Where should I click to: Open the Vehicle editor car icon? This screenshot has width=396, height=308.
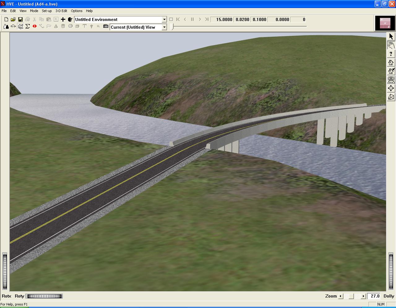point(13,27)
